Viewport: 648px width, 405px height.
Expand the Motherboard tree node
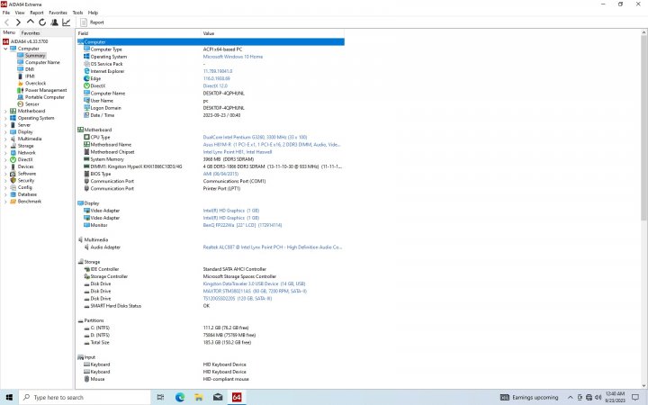[x=5, y=111]
